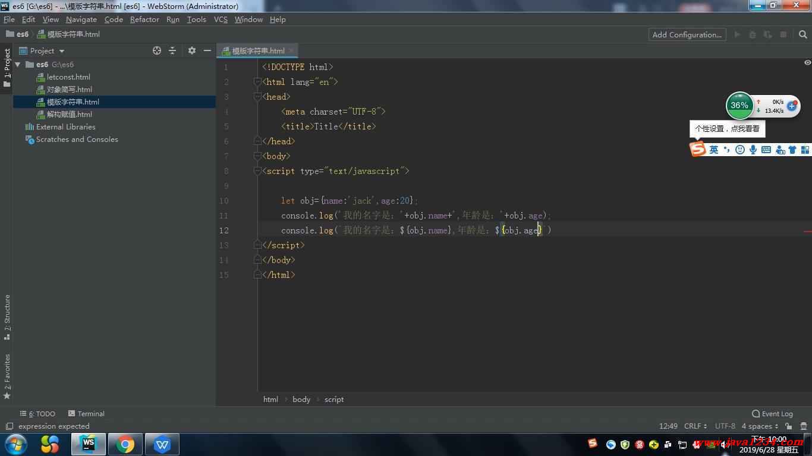Fold the html tag at line 2
This screenshot has height=456, width=812.
(257, 82)
